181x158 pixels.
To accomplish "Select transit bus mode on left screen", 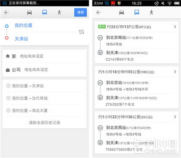I will [x=45, y=12].
